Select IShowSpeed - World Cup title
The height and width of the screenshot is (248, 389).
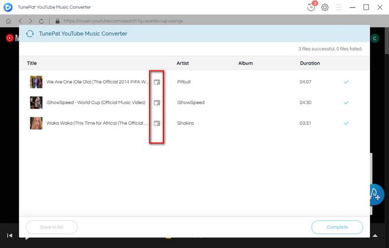[96, 102]
